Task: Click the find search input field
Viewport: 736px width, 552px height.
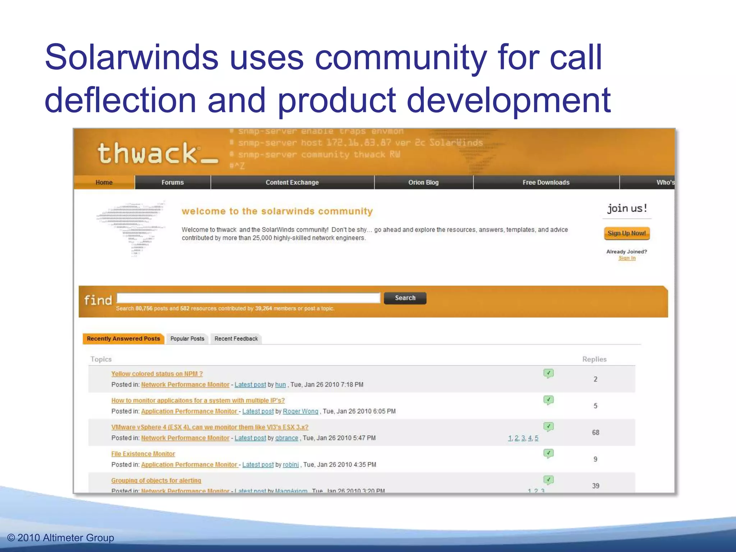Action: pos(248,298)
